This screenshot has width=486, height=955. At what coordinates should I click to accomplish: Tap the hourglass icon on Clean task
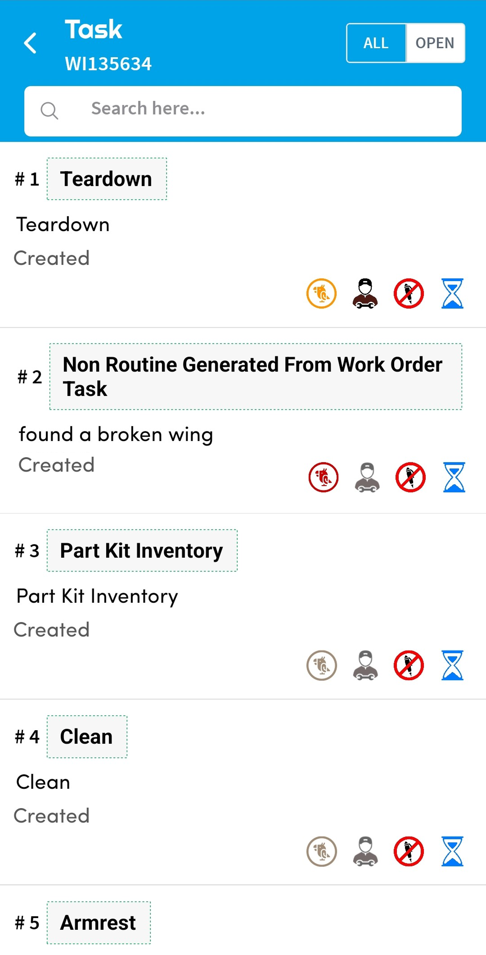tap(452, 851)
